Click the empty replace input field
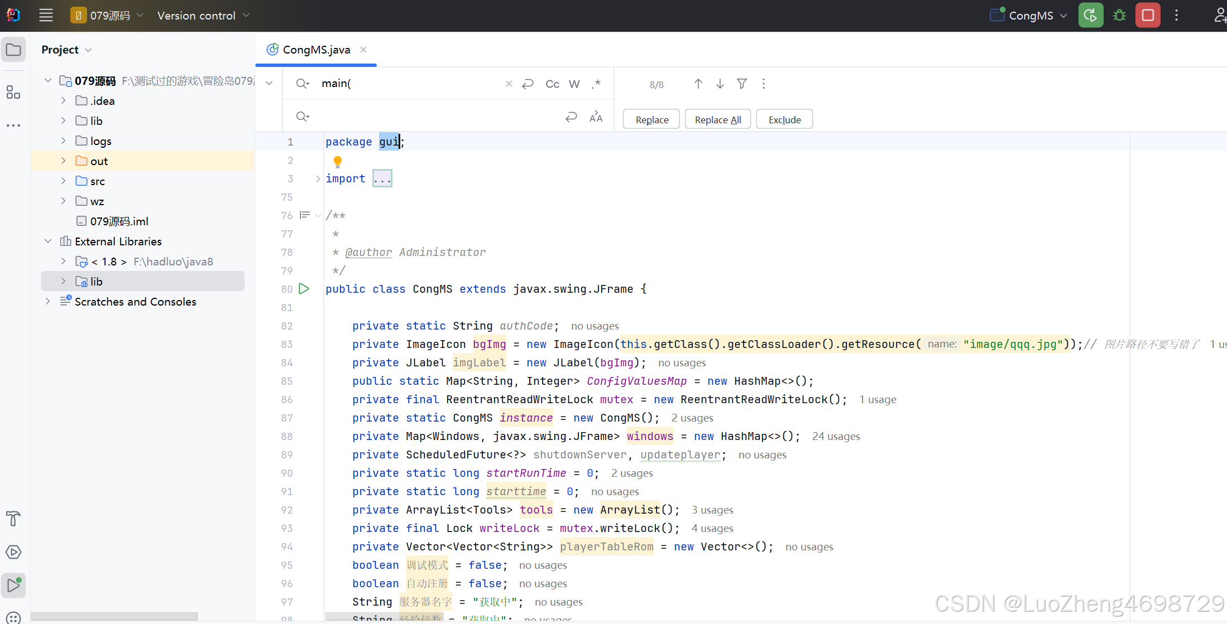Viewport: 1227px width, 624px height. (x=435, y=117)
